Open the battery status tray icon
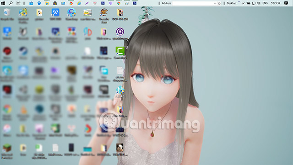Screen dimensions: 293x165 point(248,3)
